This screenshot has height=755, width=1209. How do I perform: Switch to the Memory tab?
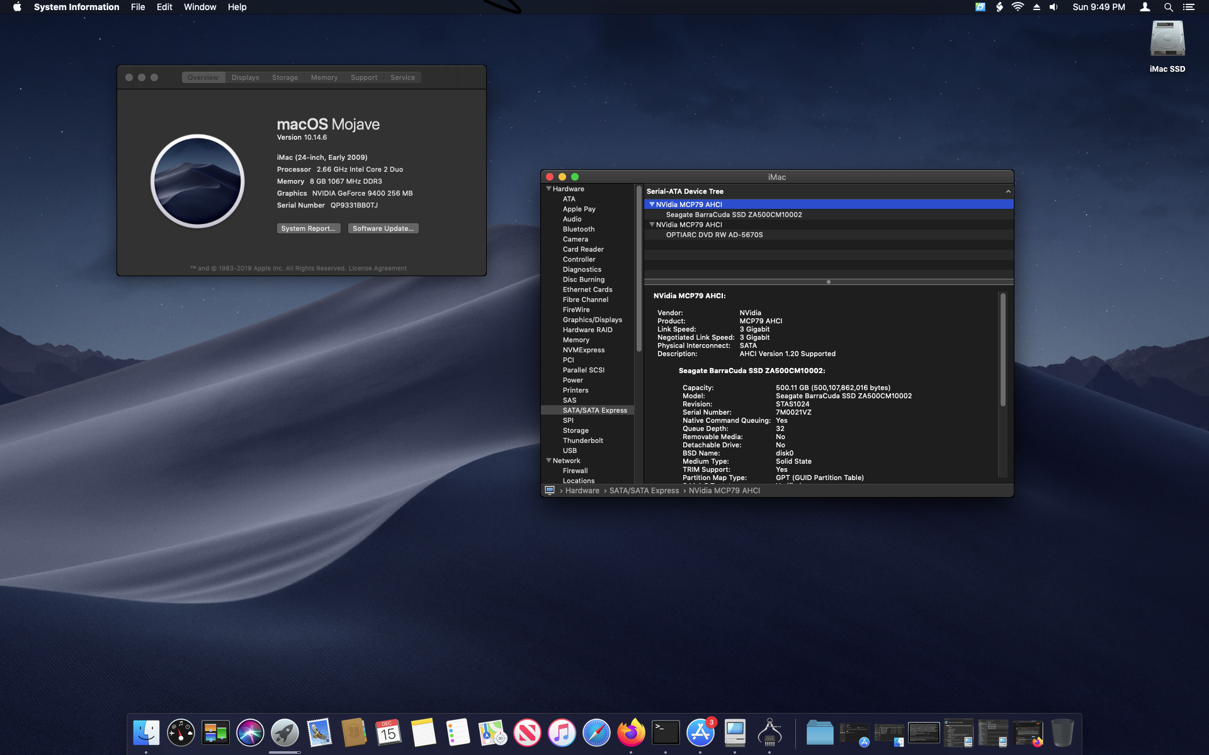tap(324, 77)
